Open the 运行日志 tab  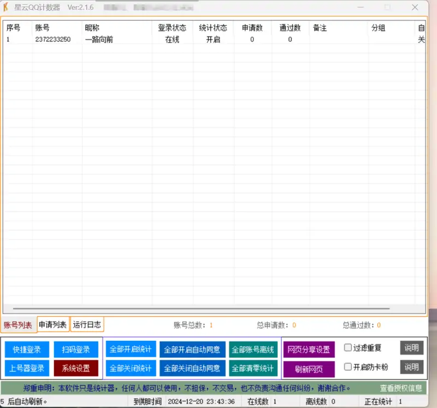pyautogui.click(x=87, y=324)
